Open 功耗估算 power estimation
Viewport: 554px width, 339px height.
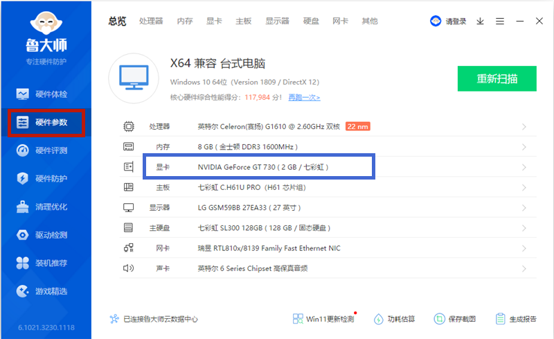click(x=394, y=319)
